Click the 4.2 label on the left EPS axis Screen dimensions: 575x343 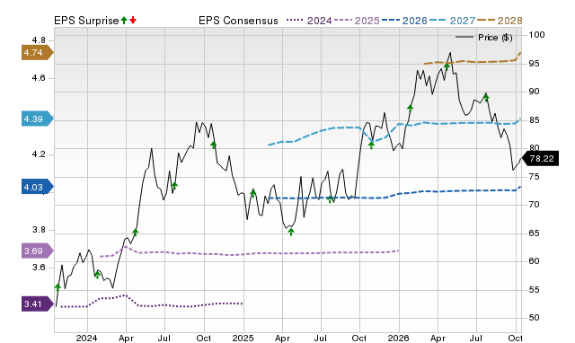tap(39, 154)
